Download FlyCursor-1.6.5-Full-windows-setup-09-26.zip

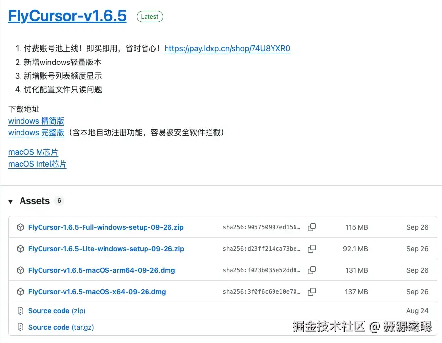(x=105, y=227)
